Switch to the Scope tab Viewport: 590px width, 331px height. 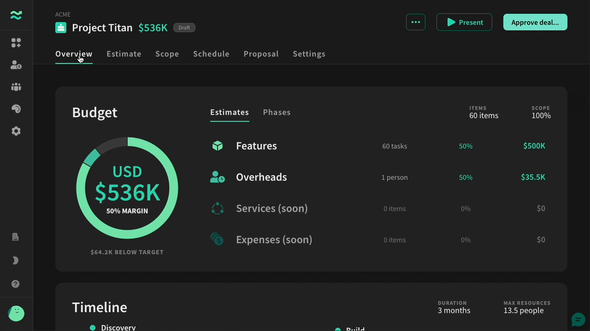pos(167,54)
